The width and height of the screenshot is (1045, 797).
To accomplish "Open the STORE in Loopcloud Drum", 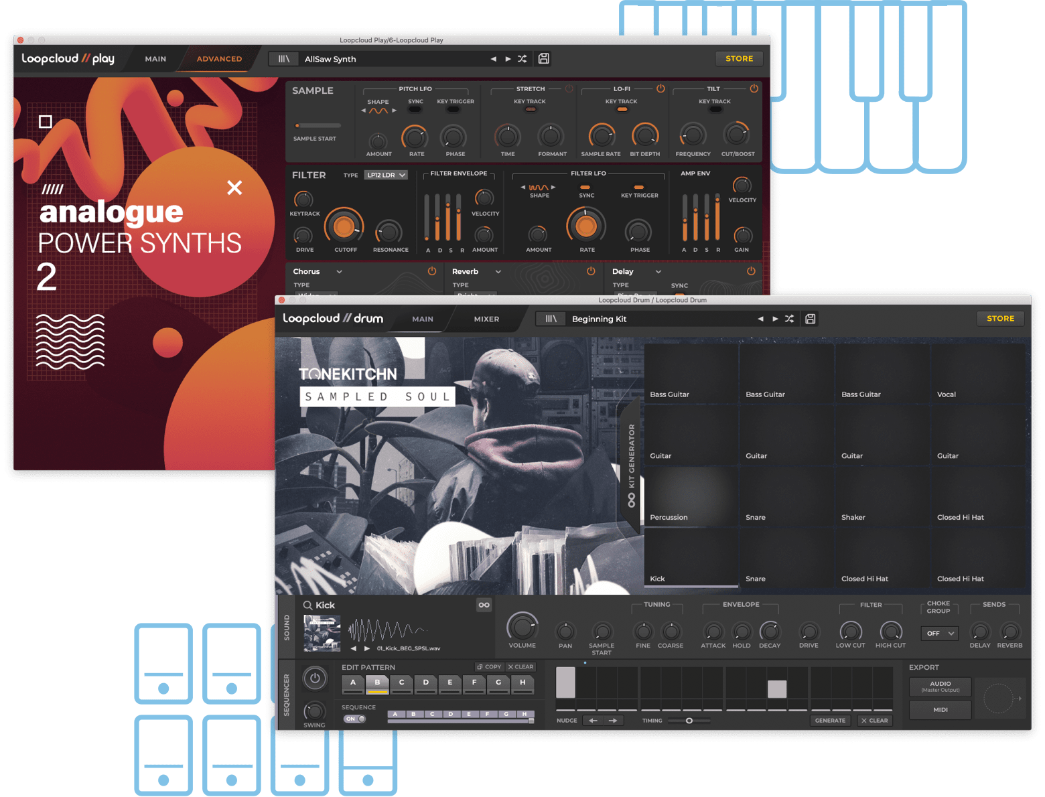I will (x=1000, y=319).
